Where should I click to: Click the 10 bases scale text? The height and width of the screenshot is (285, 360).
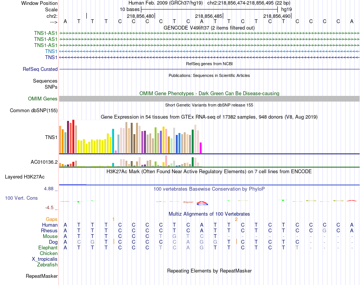click(x=130, y=9)
